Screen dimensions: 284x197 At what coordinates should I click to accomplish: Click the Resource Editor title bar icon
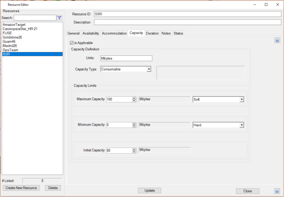[x=4, y=5]
